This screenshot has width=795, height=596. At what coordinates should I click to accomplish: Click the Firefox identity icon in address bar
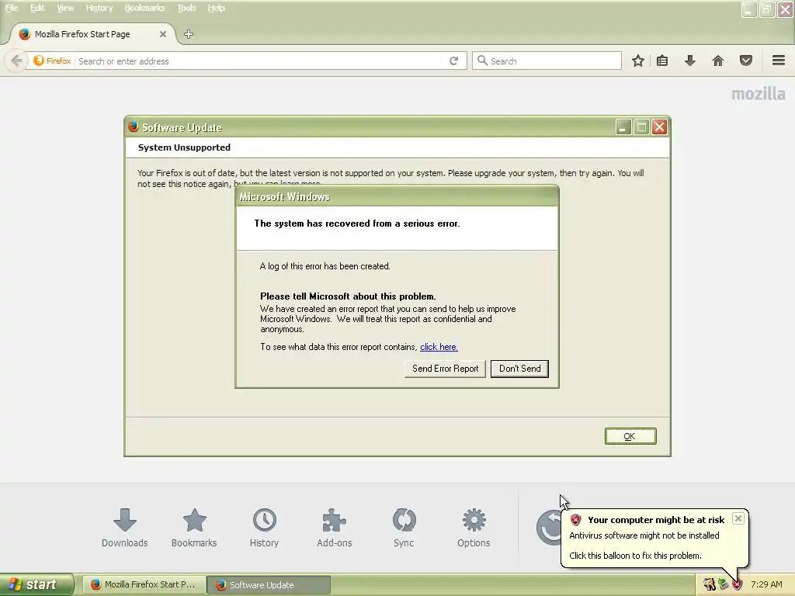point(52,61)
